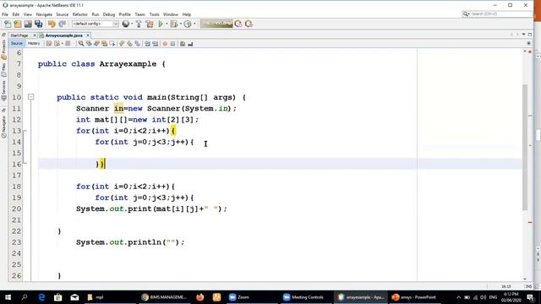Click line number 20 in gutter
The image size is (541, 304).
[x=17, y=209]
